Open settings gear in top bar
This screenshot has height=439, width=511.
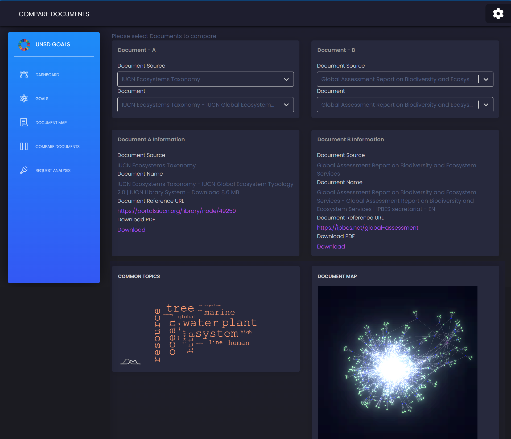[498, 14]
